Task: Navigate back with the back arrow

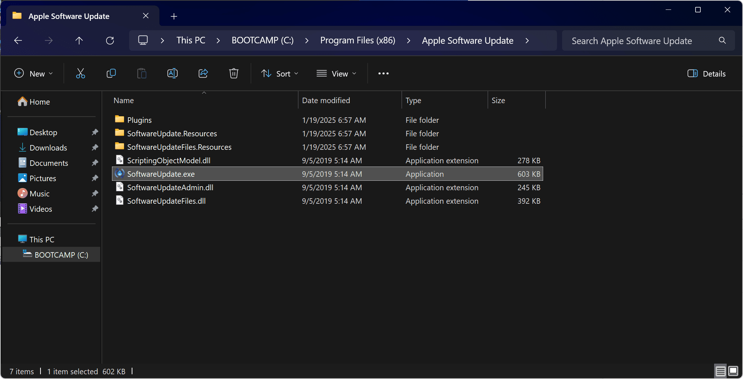Action: coord(18,40)
